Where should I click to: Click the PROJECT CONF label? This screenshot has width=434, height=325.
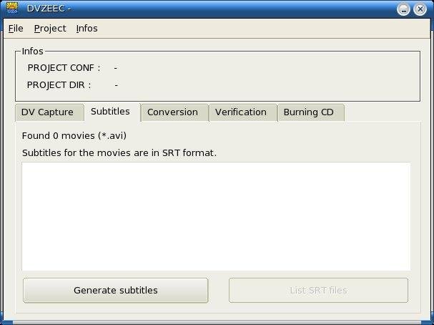[x=64, y=68]
